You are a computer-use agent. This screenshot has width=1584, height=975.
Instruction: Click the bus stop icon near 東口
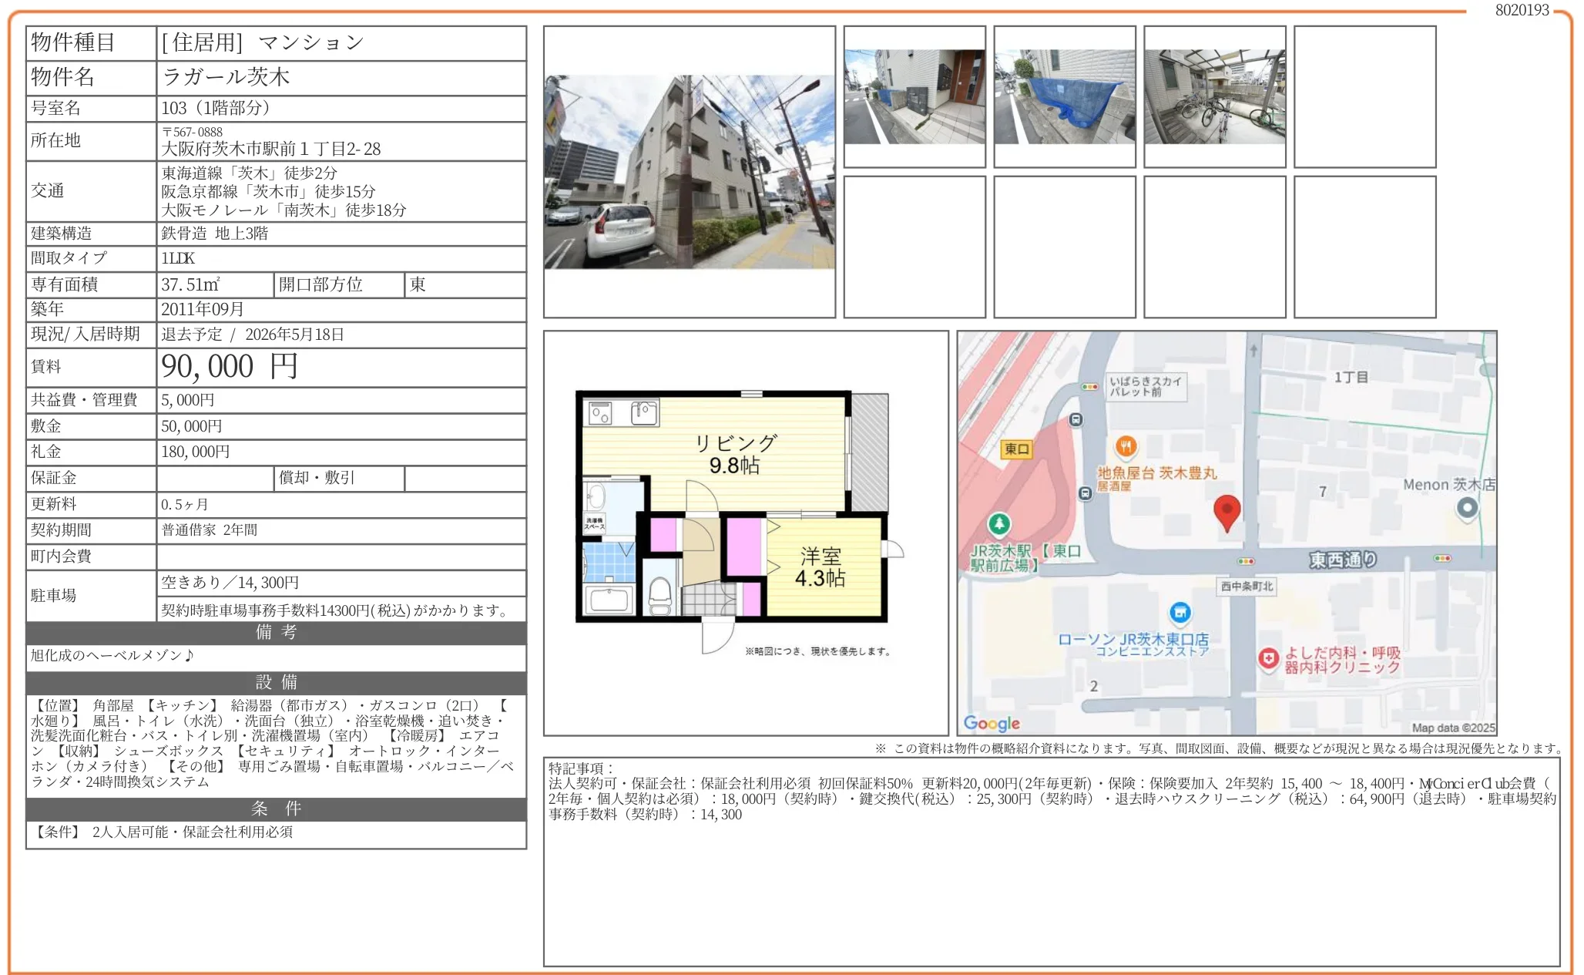click(1076, 420)
